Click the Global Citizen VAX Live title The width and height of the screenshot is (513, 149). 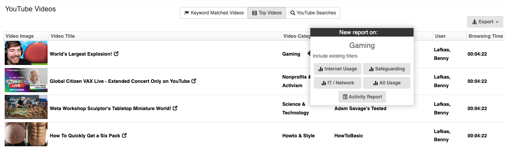(120, 81)
